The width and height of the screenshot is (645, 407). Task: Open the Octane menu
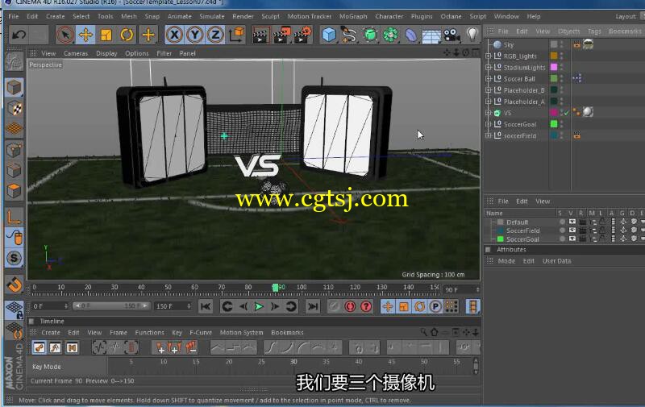click(451, 16)
